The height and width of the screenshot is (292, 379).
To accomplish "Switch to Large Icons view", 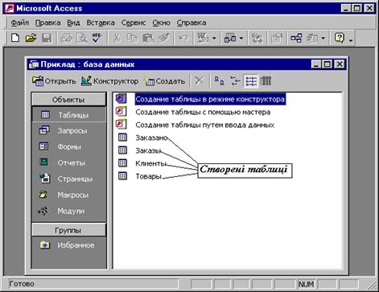I will coord(219,80).
